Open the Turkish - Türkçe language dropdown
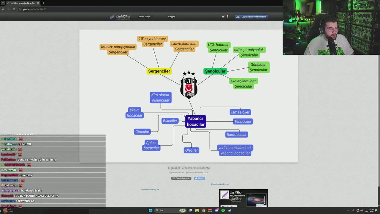 (x=145, y=17)
